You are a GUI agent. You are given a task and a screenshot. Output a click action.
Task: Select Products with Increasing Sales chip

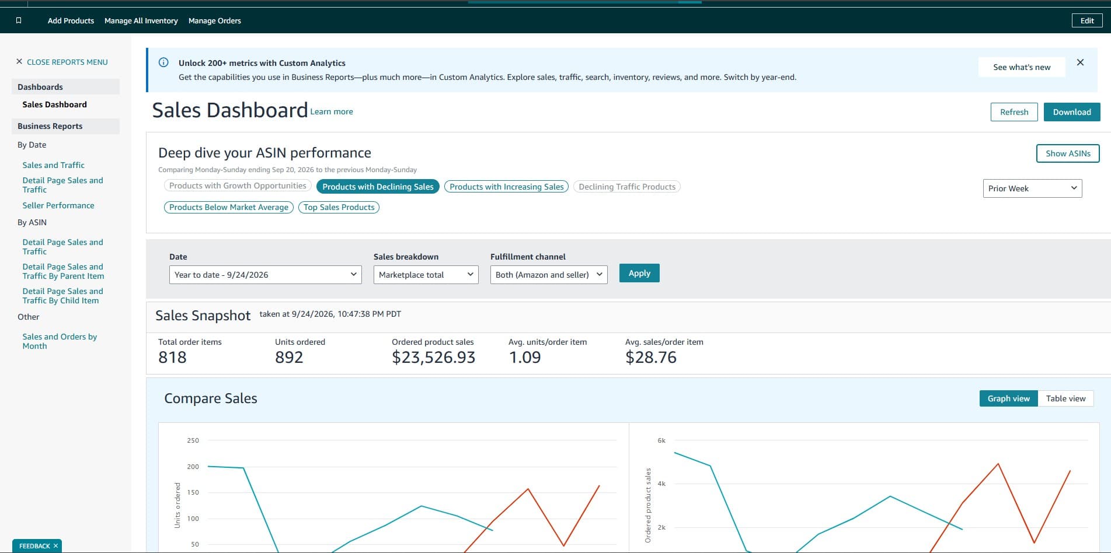point(507,187)
